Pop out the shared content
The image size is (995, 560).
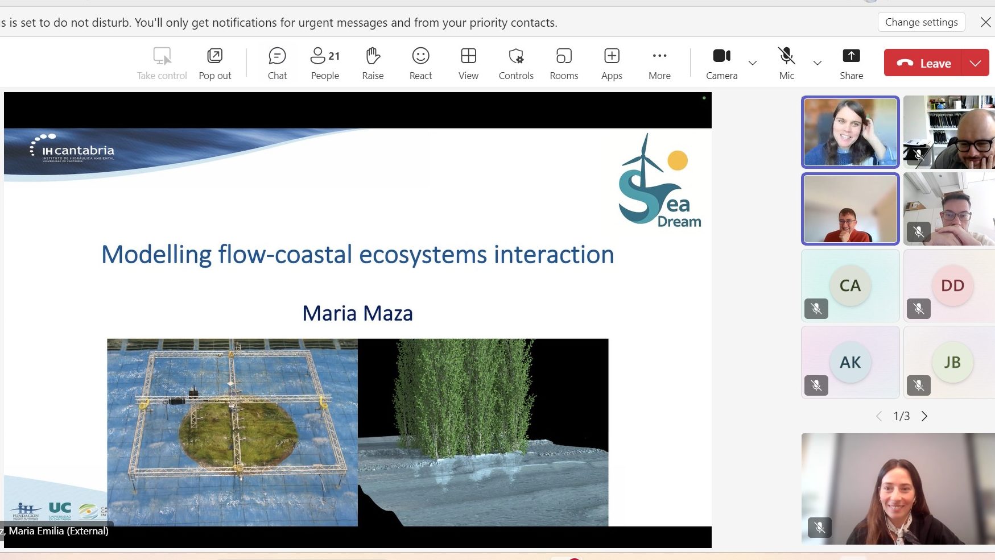click(x=214, y=63)
